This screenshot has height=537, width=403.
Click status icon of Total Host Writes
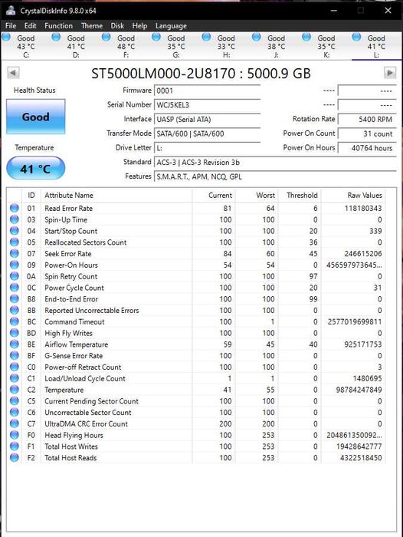[15, 446]
